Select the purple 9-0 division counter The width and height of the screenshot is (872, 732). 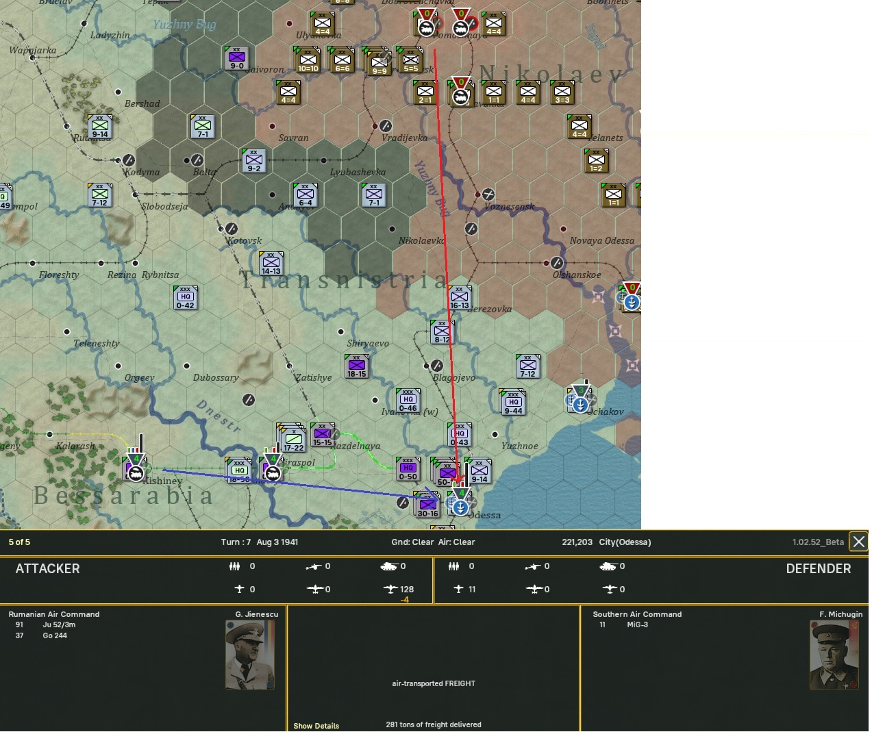pyautogui.click(x=237, y=58)
